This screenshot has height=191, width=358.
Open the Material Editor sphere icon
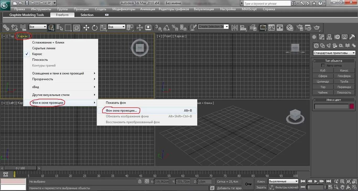point(290,27)
